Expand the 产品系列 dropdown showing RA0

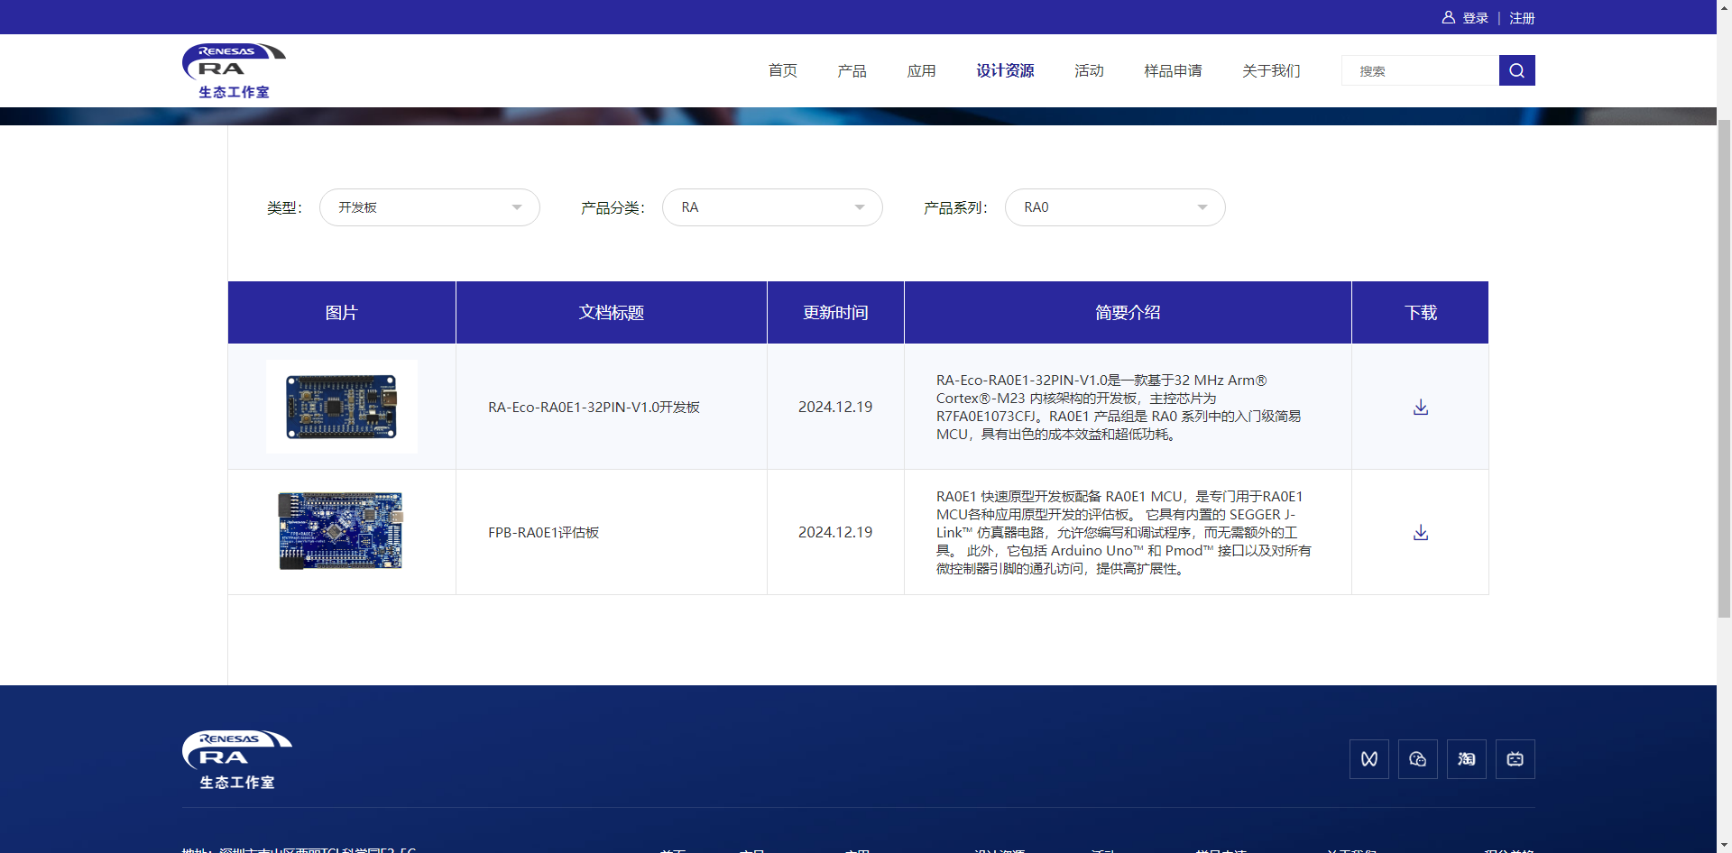pyautogui.click(x=1115, y=207)
